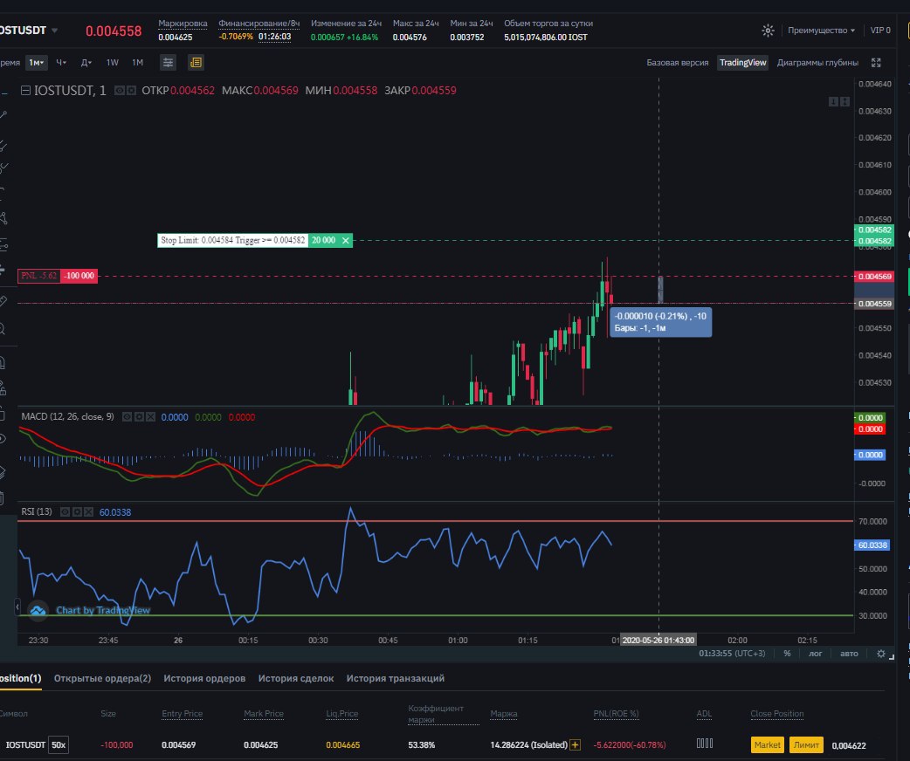The width and height of the screenshot is (910, 761).
Task: Open Диаграммы глубины view
Action: [x=817, y=63]
